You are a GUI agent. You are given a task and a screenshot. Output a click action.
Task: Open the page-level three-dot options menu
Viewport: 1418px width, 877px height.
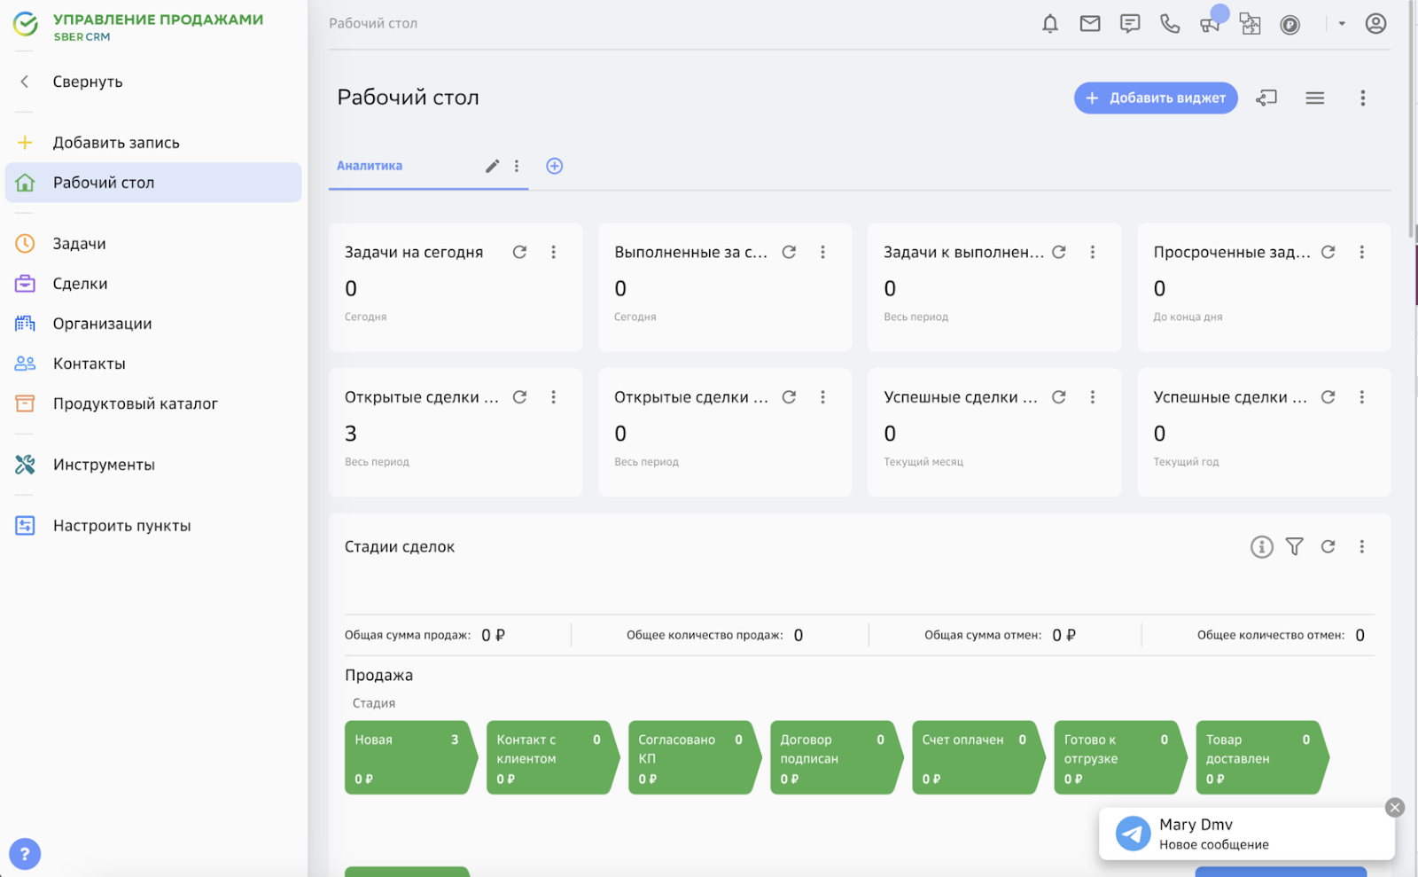click(x=1362, y=98)
